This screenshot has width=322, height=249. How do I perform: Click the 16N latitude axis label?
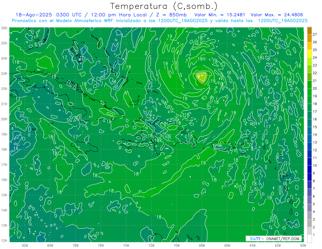point(4,180)
